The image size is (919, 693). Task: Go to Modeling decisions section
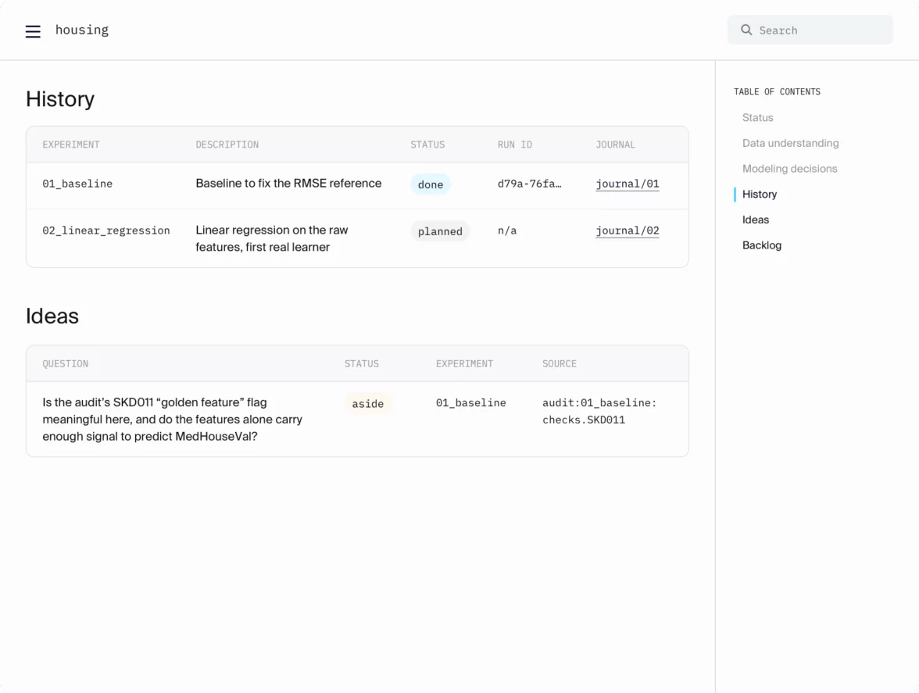(x=789, y=169)
